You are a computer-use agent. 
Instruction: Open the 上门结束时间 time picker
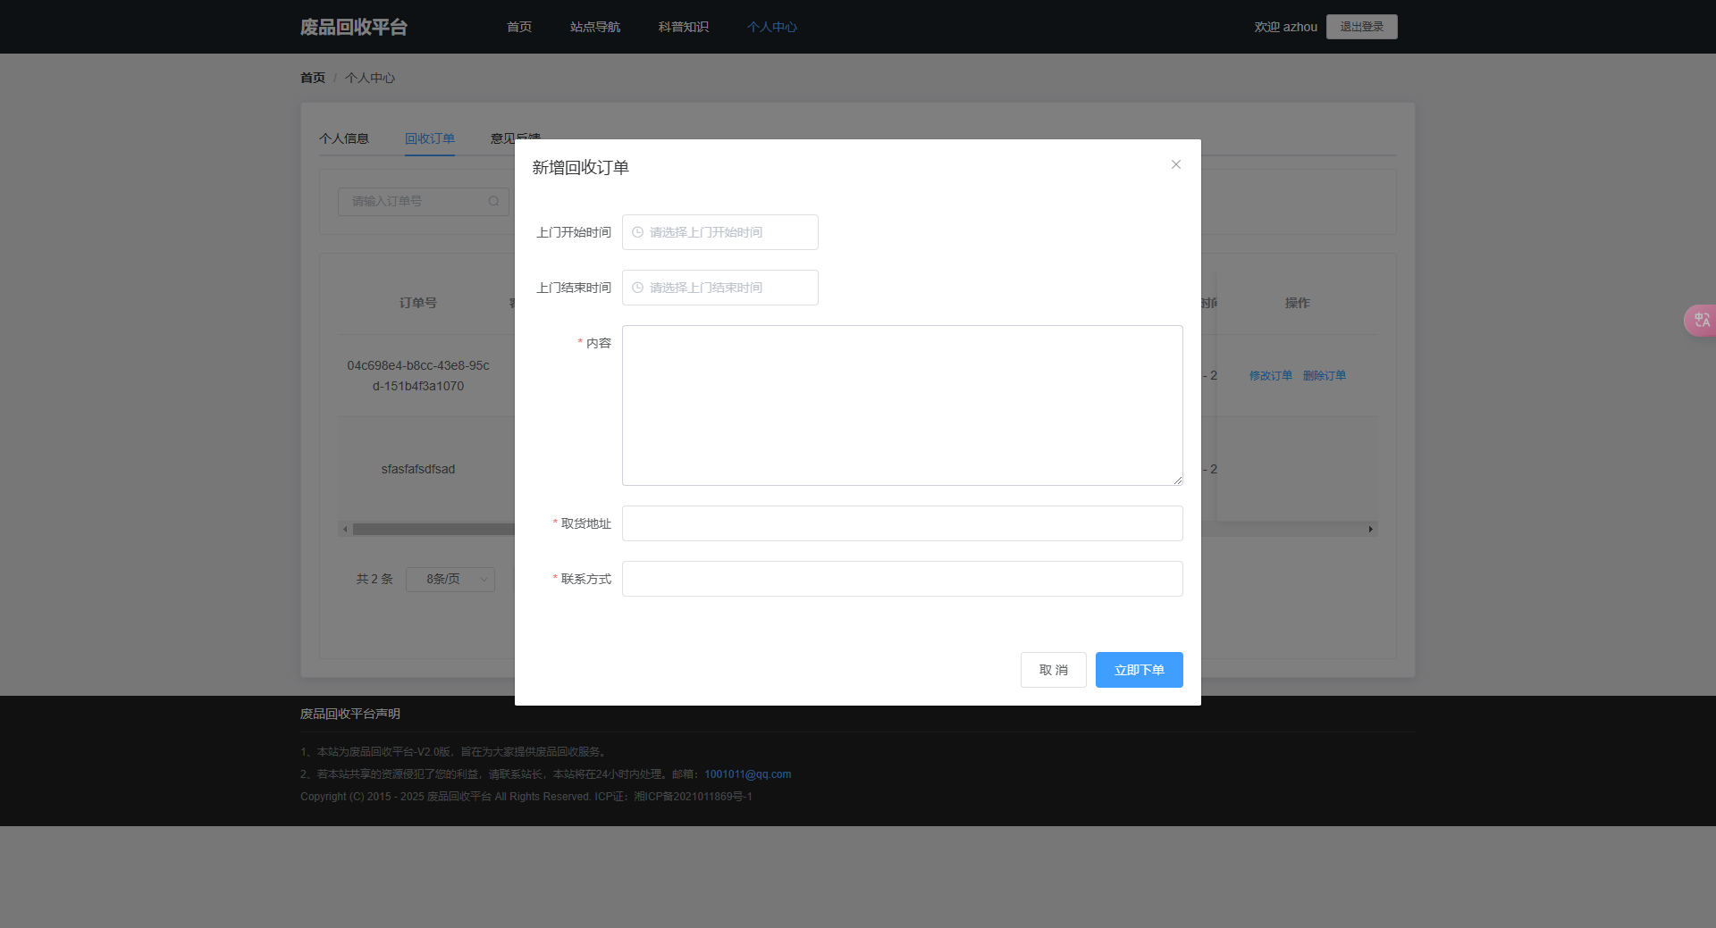pyautogui.click(x=720, y=288)
